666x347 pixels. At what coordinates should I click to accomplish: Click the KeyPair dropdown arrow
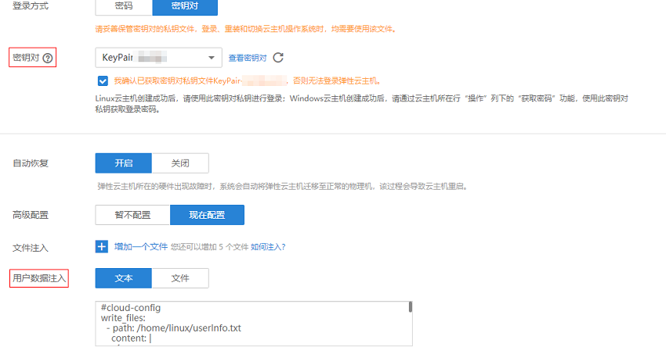coord(211,58)
